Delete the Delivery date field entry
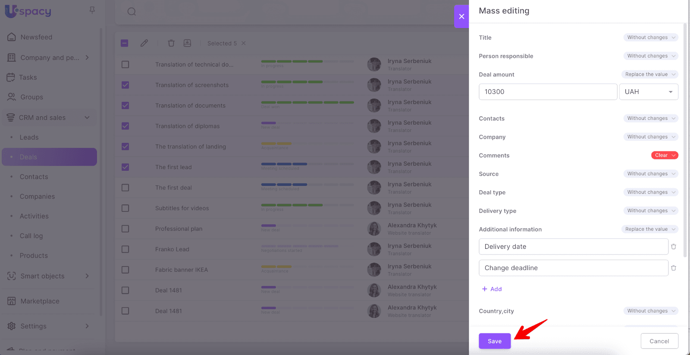The height and width of the screenshot is (355, 690). [x=673, y=247]
